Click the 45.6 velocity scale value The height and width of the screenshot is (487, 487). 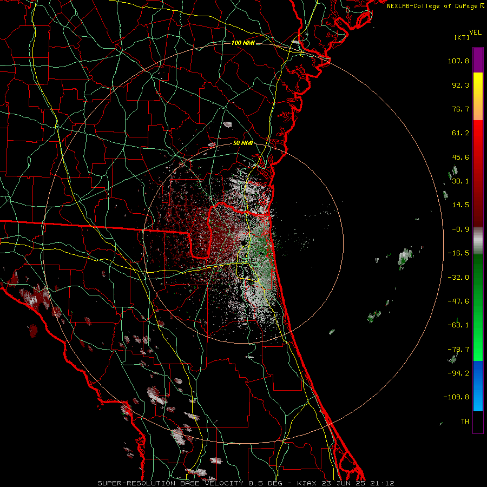tap(460, 157)
